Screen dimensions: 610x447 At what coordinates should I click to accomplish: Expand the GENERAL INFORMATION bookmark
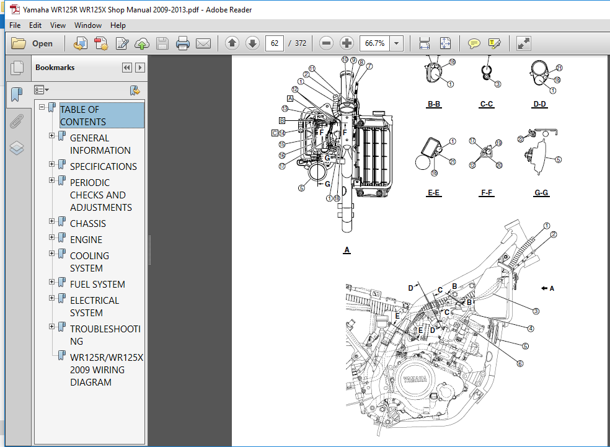51,135
